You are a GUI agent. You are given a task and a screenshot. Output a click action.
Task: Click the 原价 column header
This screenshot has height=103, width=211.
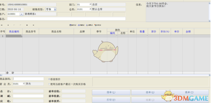pos(154,32)
